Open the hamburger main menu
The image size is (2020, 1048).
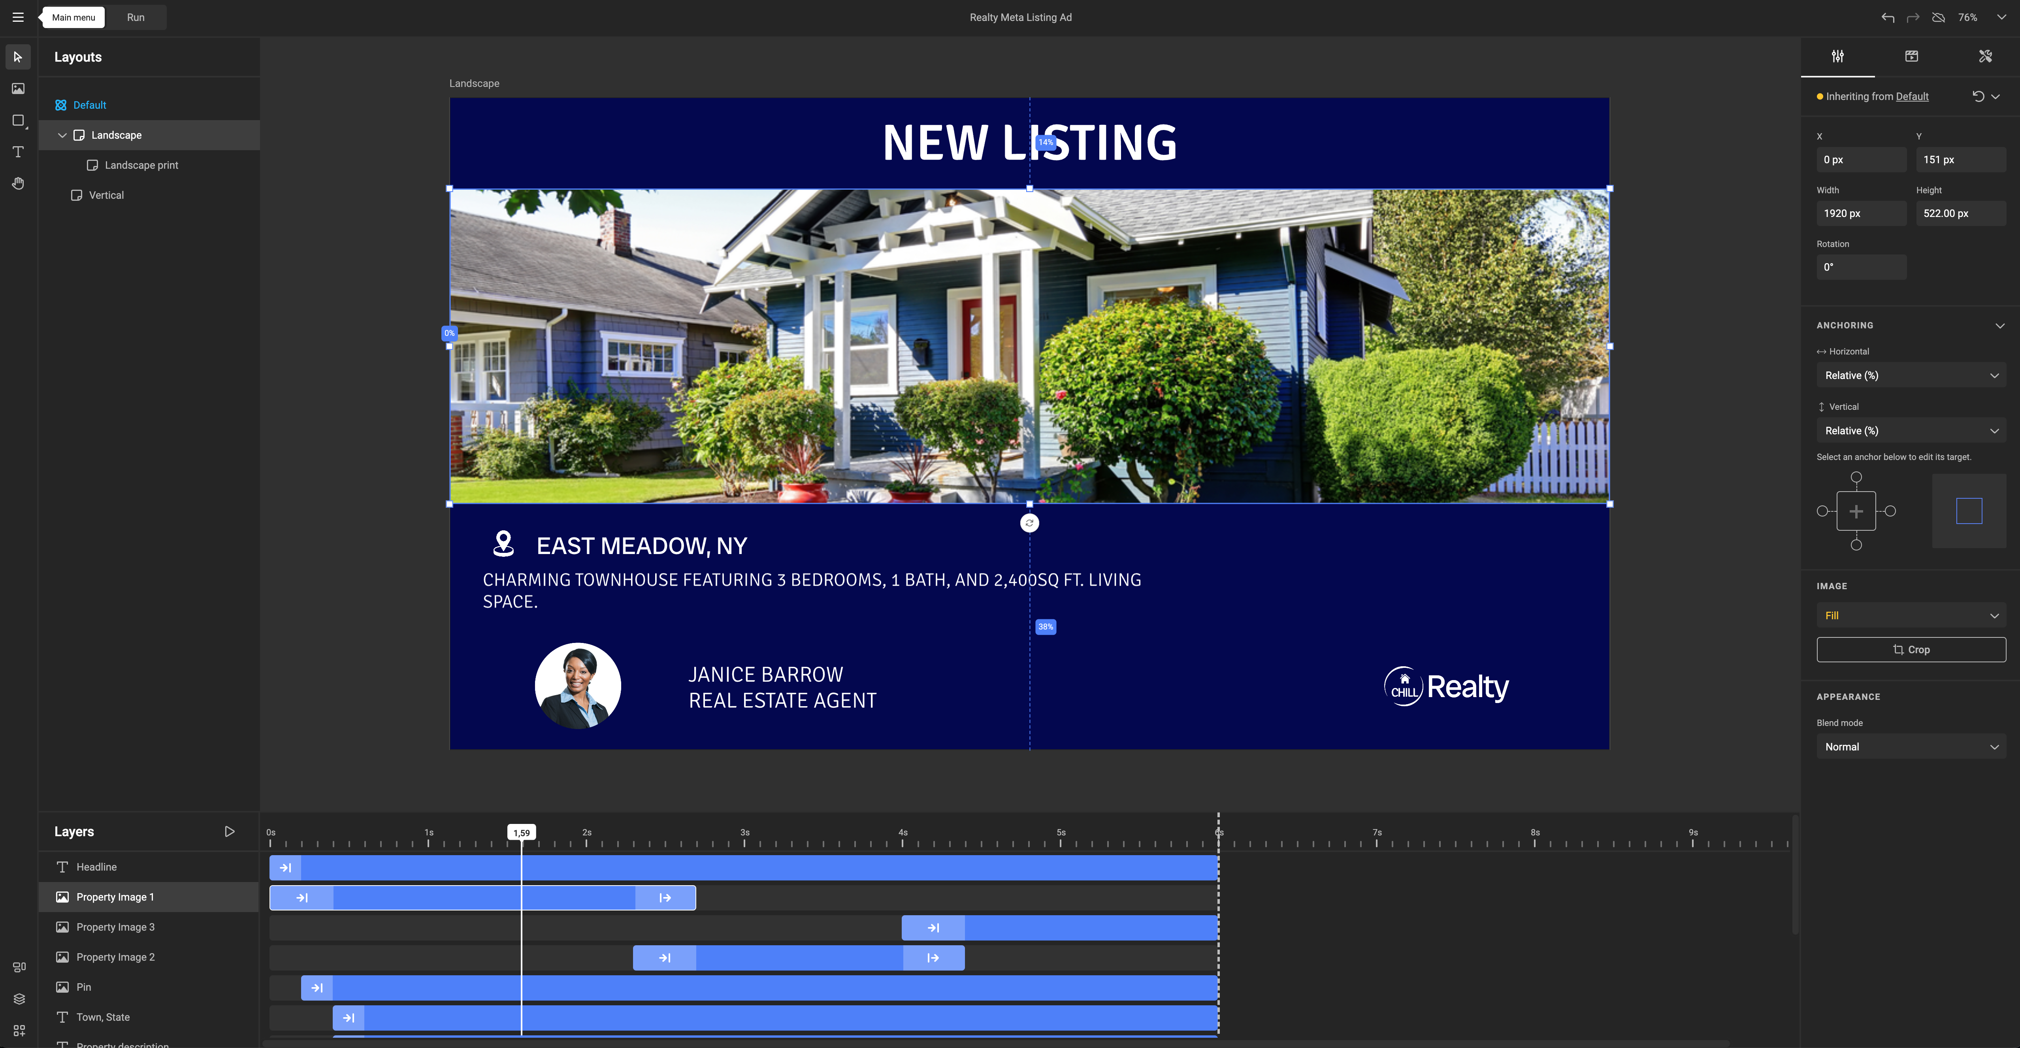click(18, 17)
